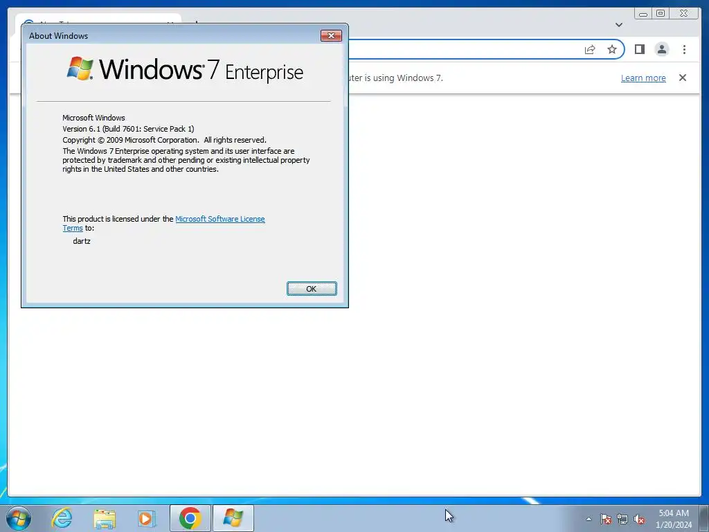Viewport: 709px width, 532px height.
Task: Launch Internet Explorer from the taskbar
Action: click(62, 518)
